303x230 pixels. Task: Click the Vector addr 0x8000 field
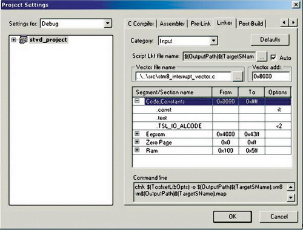point(270,77)
